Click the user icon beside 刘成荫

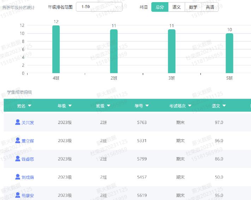[x=18, y=177]
